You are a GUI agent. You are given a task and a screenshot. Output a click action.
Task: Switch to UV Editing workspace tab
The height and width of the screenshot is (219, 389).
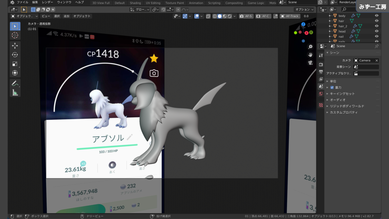click(153, 3)
